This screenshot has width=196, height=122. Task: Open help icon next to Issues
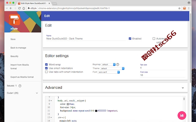20,86
